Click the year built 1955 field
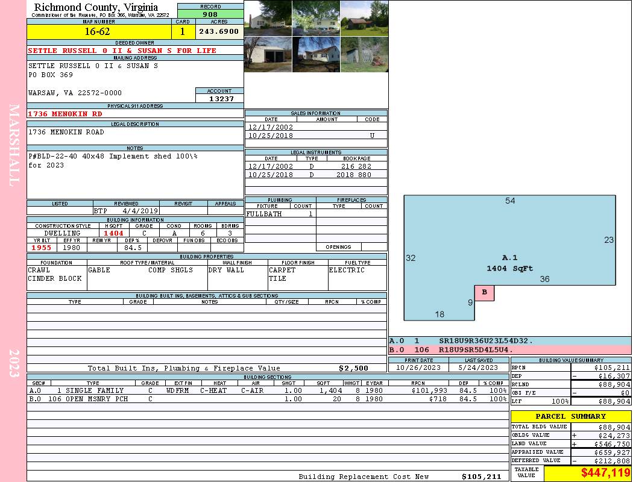Image resolution: width=633 pixels, height=482 pixels. 42,248
